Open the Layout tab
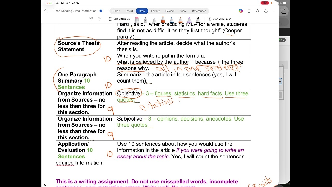 155,11
